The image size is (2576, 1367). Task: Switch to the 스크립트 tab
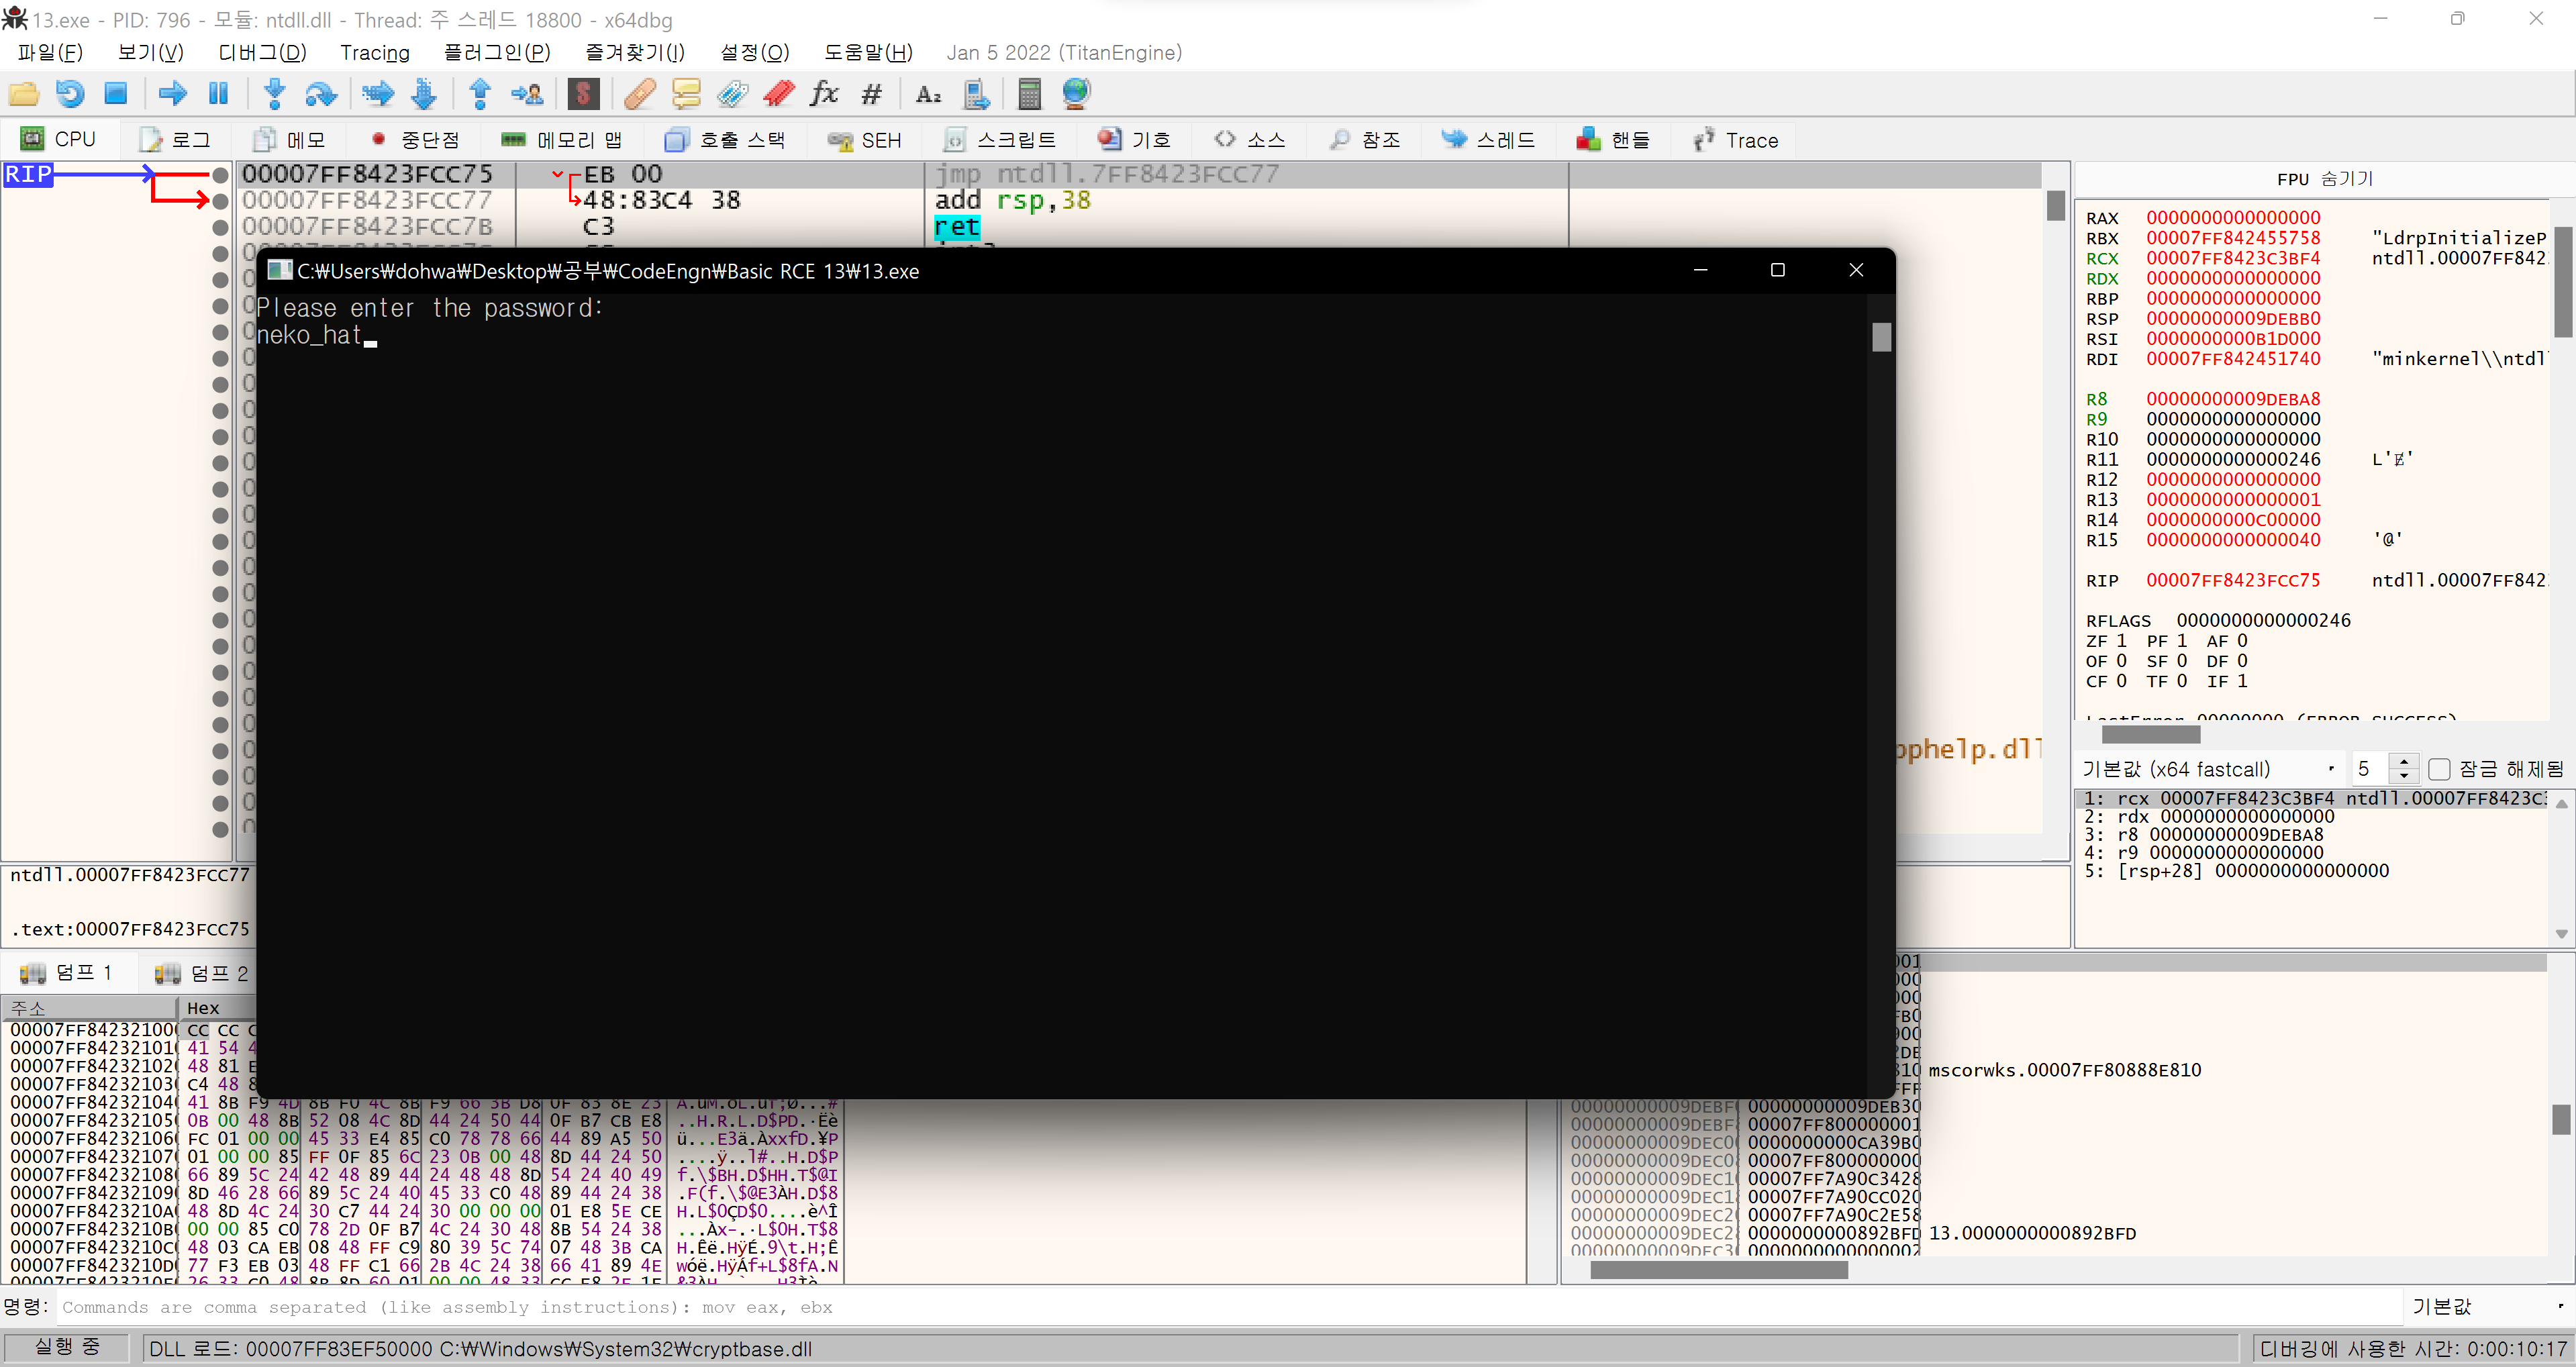(x=1000, y=139)
